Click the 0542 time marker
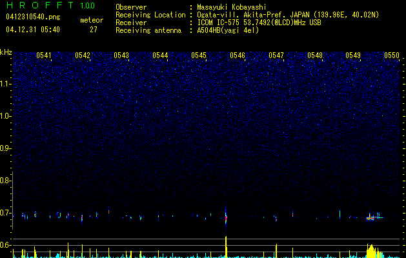Viewport: 406px width, 258px height. 83,55
